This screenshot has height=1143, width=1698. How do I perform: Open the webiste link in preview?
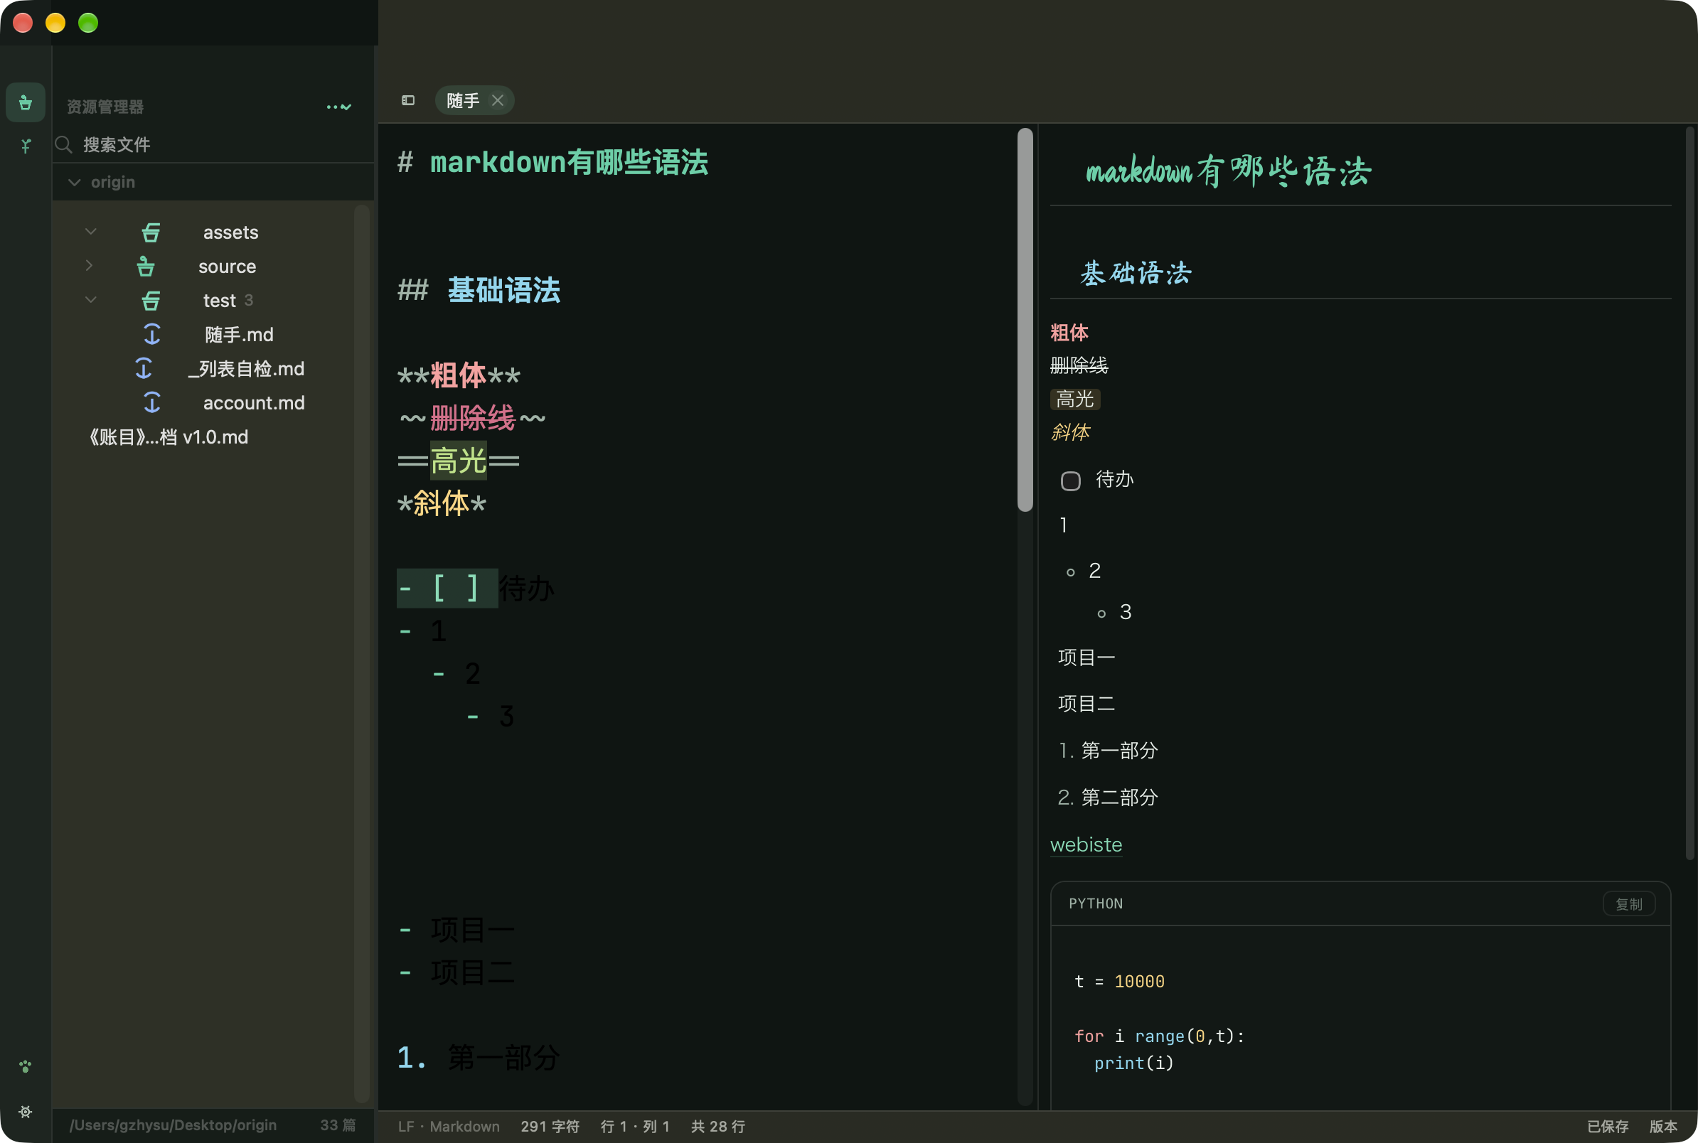click(1086, 844)
